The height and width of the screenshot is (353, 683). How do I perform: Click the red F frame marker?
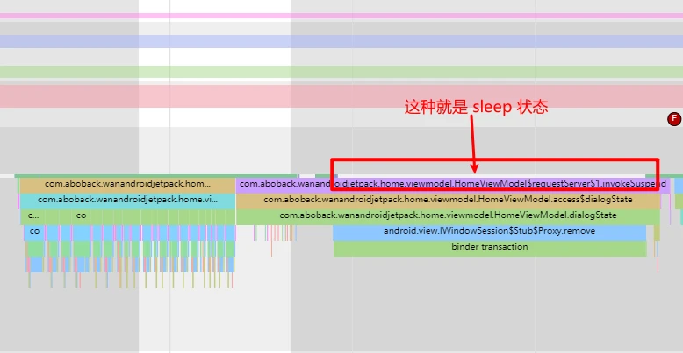[674, 119]
